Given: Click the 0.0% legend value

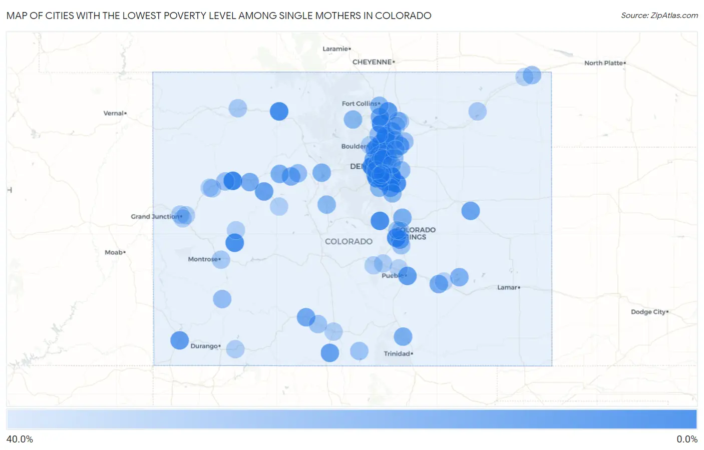Looking at the screenshot, I should pyautogui.click(x=687, y=439).
